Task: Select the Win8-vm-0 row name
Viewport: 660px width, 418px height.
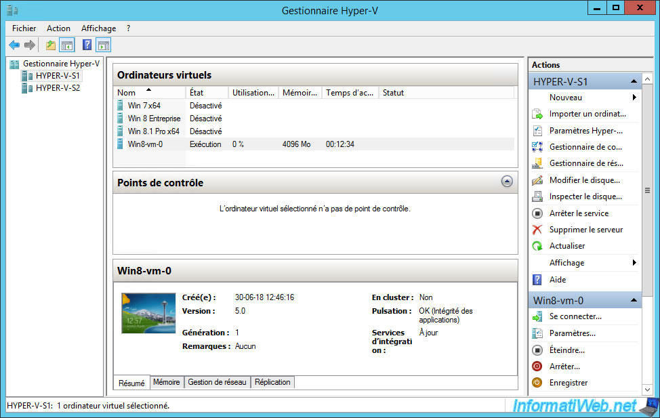Action: [x=145, y=144]
